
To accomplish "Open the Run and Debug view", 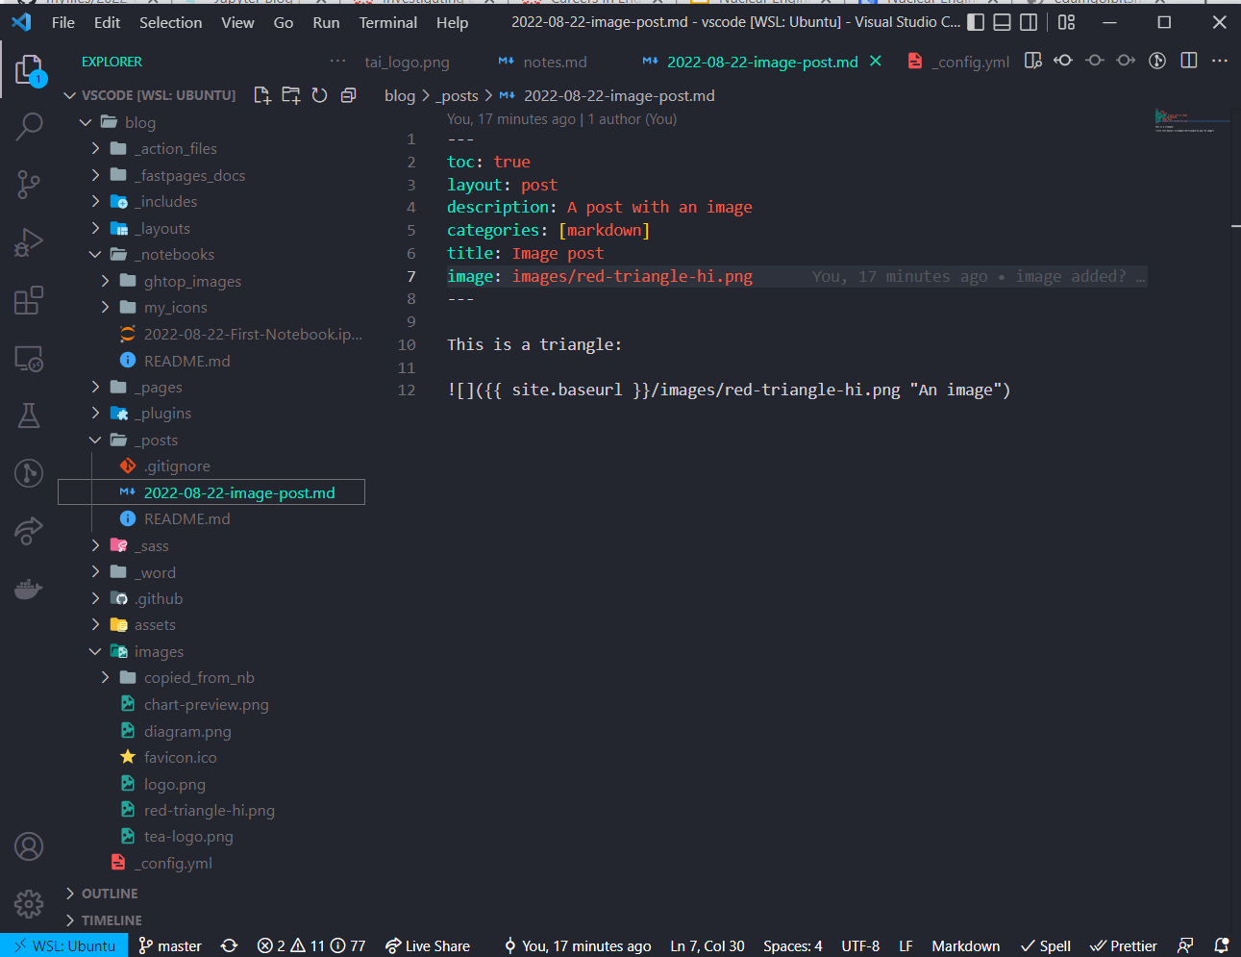I will click(x=29, y=242).
